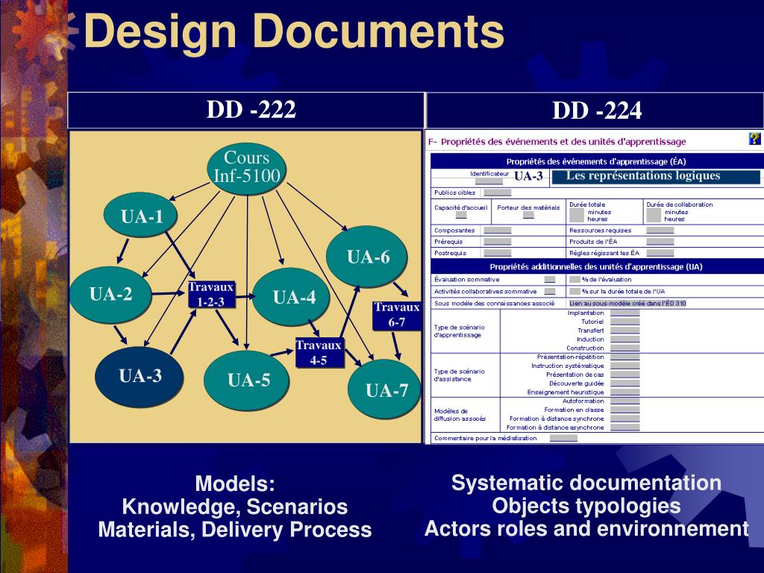Screen dimensions: 764x573
Task: Click the Composantes field
Action: (x=497, y=231)
